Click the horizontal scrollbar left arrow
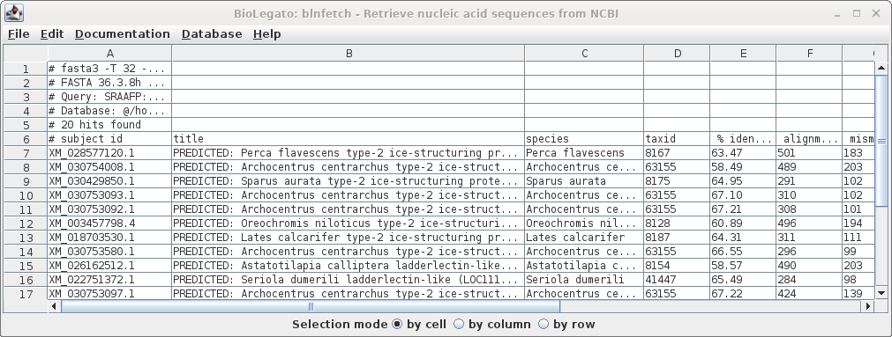The image size is (892, 337). coord(55,306)
